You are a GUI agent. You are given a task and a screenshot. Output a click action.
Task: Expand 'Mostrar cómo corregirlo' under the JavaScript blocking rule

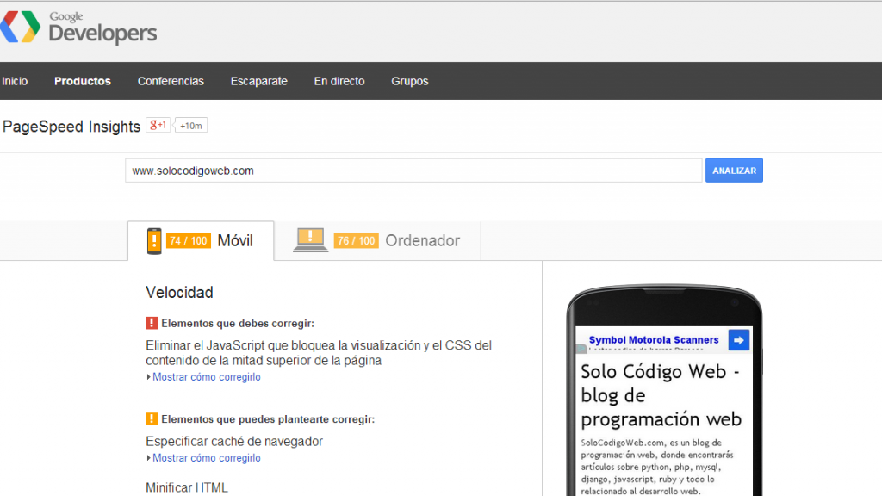click(x=207, y=377)
